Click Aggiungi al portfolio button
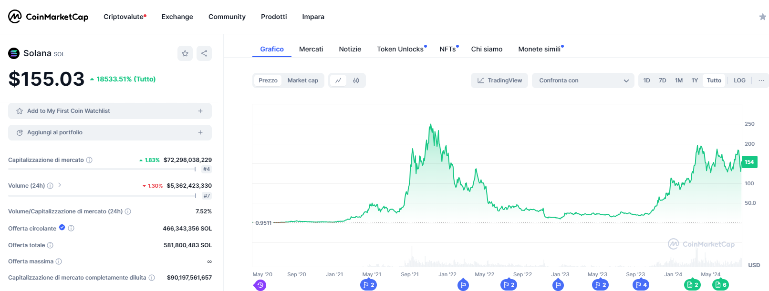Screen dimensions: 769x291 (x=110, y=132)
